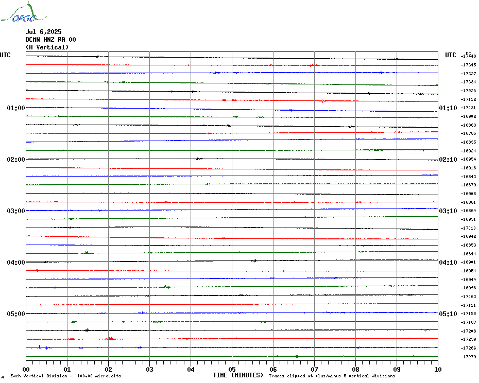Click the DC offset value -17010
479x383 pixels.
coord(468,228)
